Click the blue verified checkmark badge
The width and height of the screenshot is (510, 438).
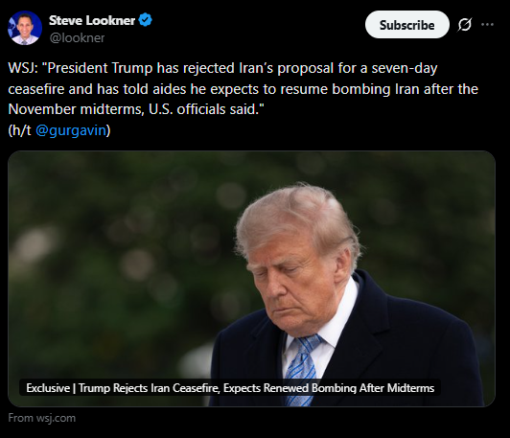pyautogui.click(x=145, y=20)
